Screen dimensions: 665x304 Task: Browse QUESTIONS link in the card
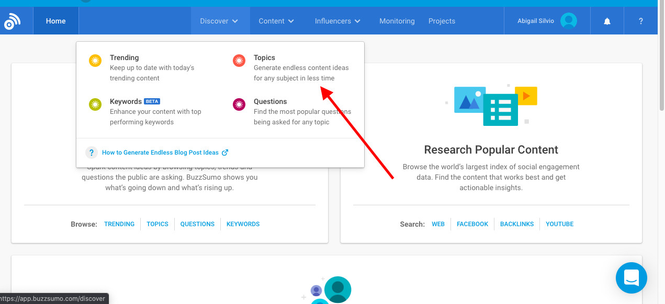click(197, 224)
